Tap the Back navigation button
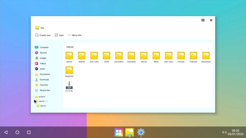The width and height of the screenshot is (246, 138). tap(6, 132)
